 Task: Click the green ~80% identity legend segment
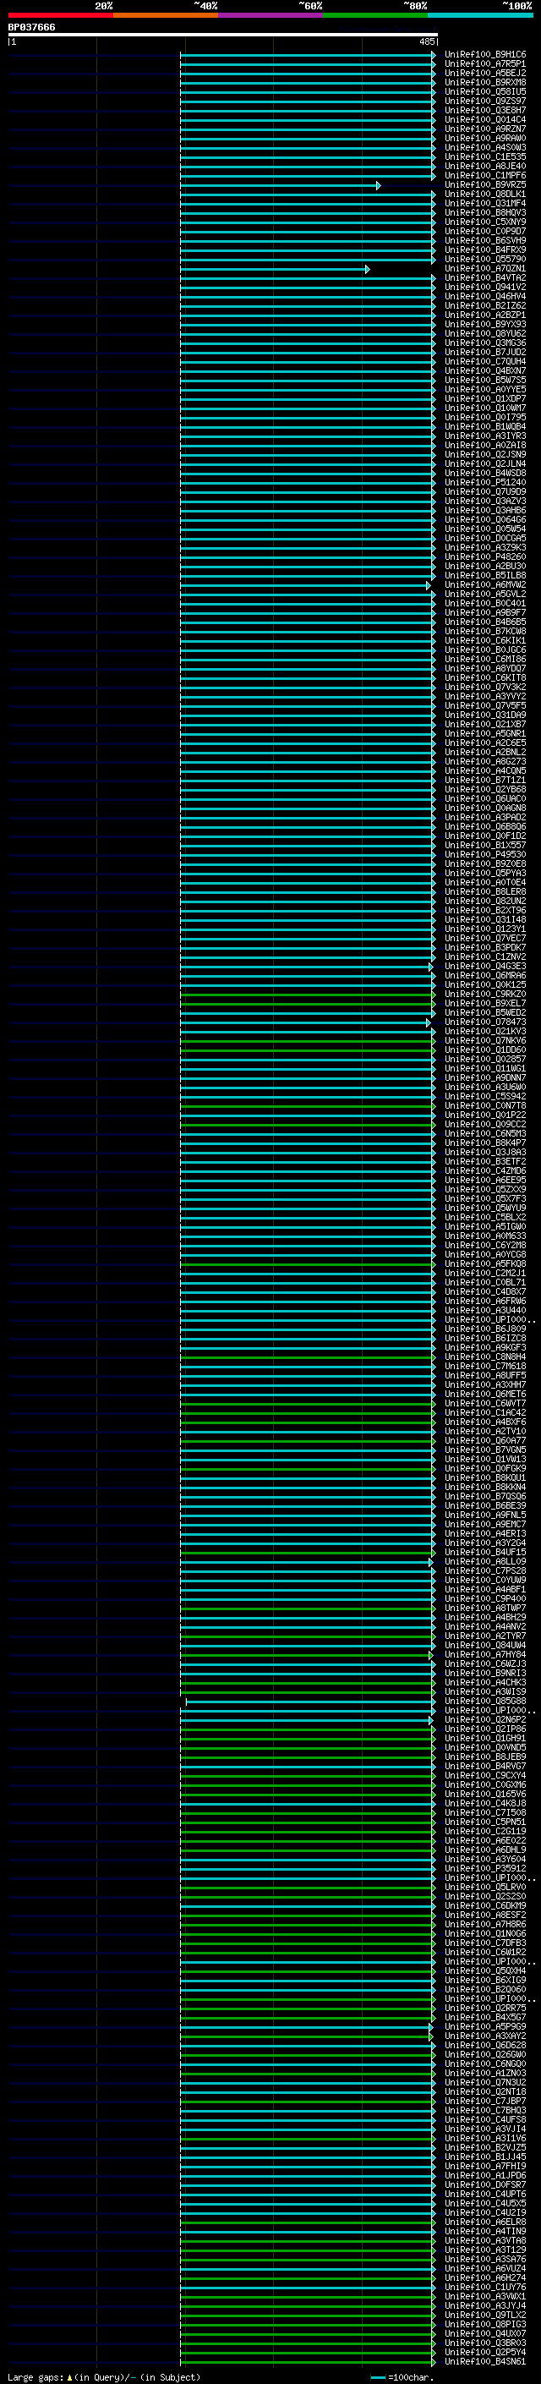pyautogui.click(x=375, y=15)
